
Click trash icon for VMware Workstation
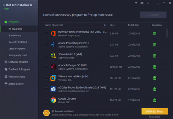pyautogui.click(x=155, y=78)
